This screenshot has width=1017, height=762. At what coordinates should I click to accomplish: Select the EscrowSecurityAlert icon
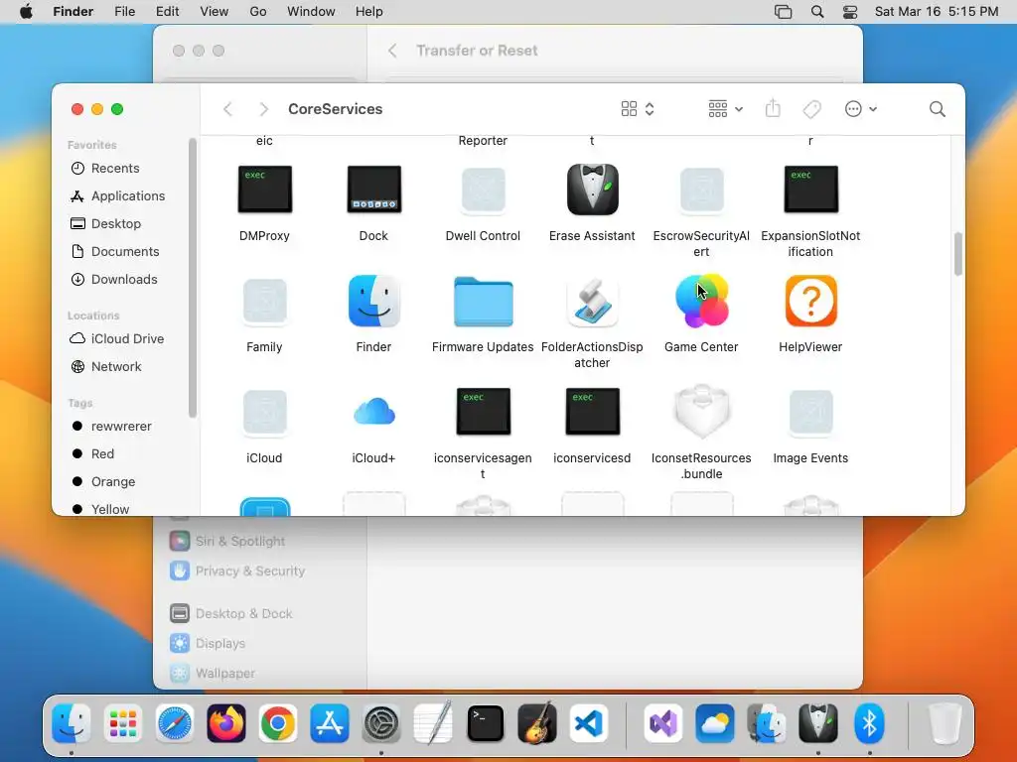[701, 190]
